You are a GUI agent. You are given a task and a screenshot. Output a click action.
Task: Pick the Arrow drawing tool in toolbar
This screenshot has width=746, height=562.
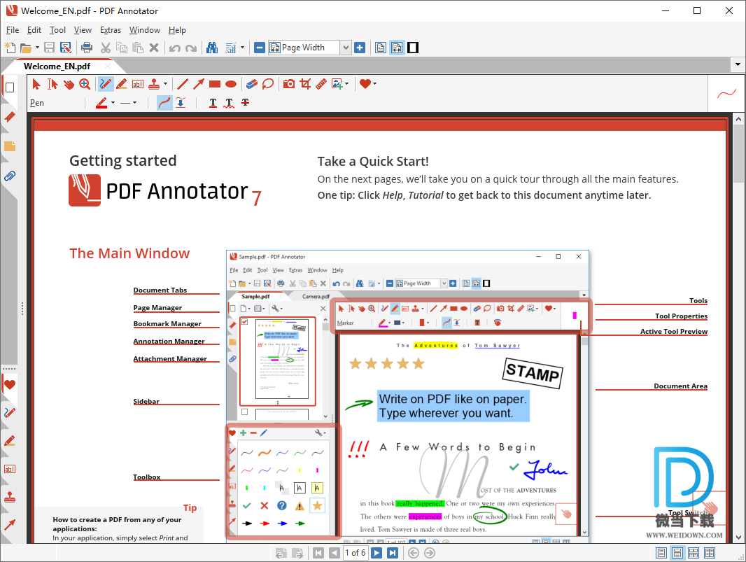[x=199, y=84]
